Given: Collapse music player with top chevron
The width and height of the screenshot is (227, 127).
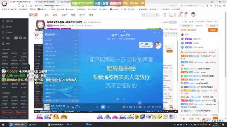Looking at the screenshot, I should point(159,33).
